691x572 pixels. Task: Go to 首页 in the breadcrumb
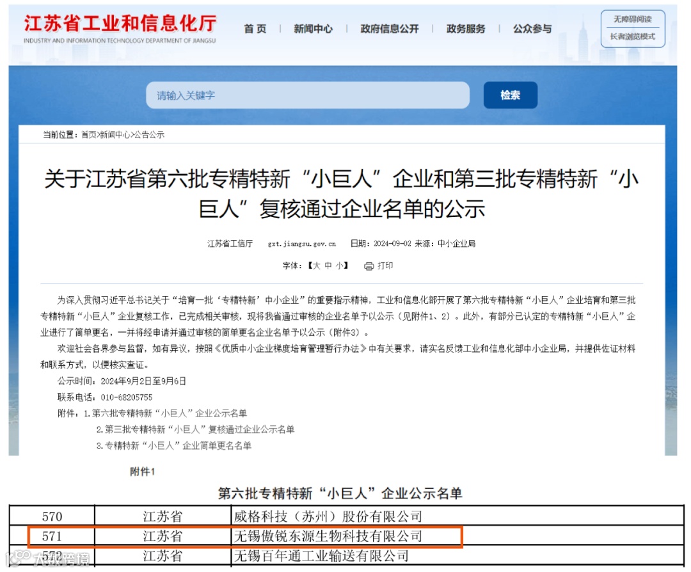click(88, 135)
